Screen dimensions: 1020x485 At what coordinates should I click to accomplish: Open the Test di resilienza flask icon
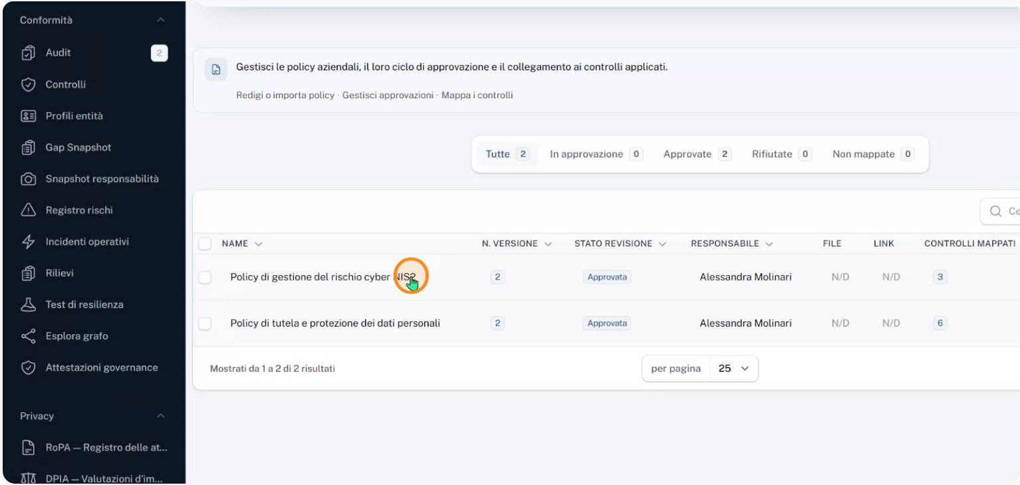click(28, 304)
